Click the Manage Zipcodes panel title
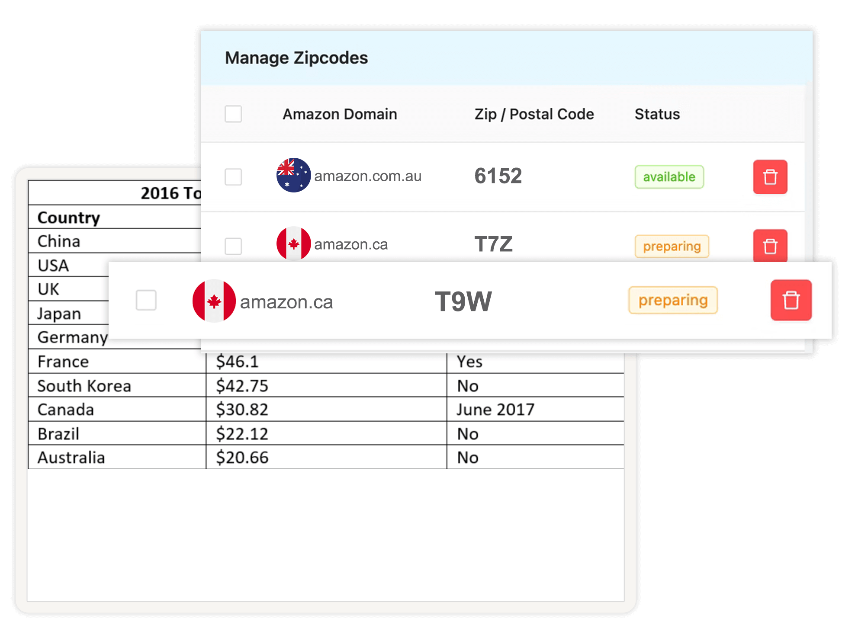842x628 pixels. tap(296, 57)
